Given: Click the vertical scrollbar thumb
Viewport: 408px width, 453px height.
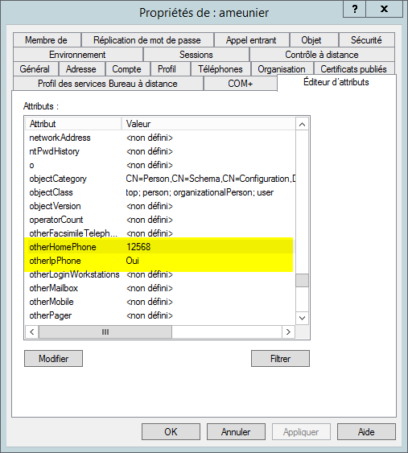Looking at the screenshot, I should [x=302, y=280].
